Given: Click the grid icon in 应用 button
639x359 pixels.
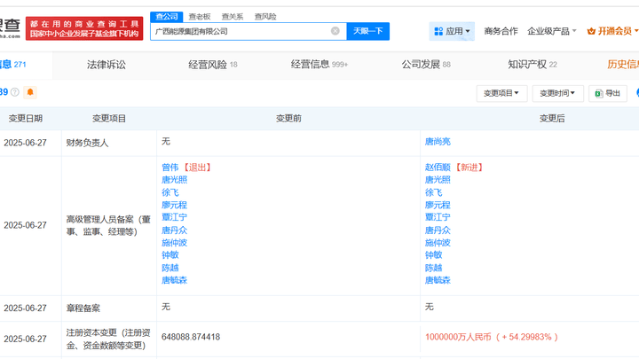Looking at the screenshot, I should coord(438,31).
